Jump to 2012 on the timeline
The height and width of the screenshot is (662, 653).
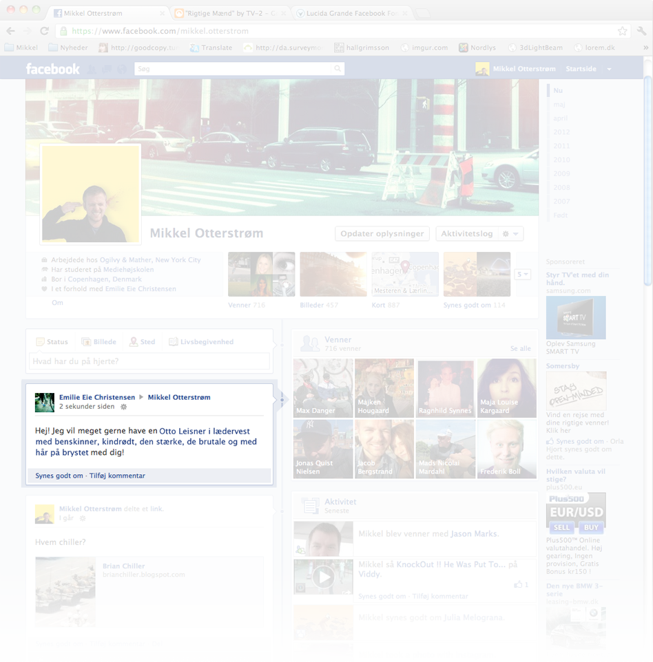[561, 132]
